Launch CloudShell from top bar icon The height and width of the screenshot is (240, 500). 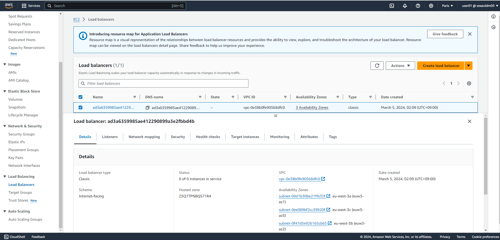point(392,6)
